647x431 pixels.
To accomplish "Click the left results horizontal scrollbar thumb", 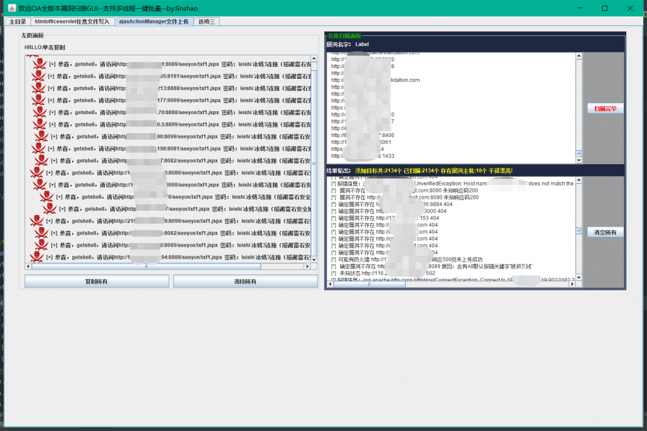I will click(146, 266).
